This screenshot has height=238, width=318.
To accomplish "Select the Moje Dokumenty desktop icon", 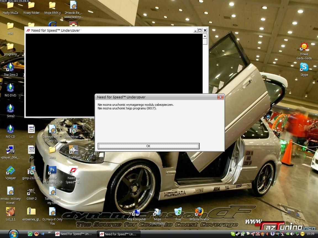I will 157,212.
